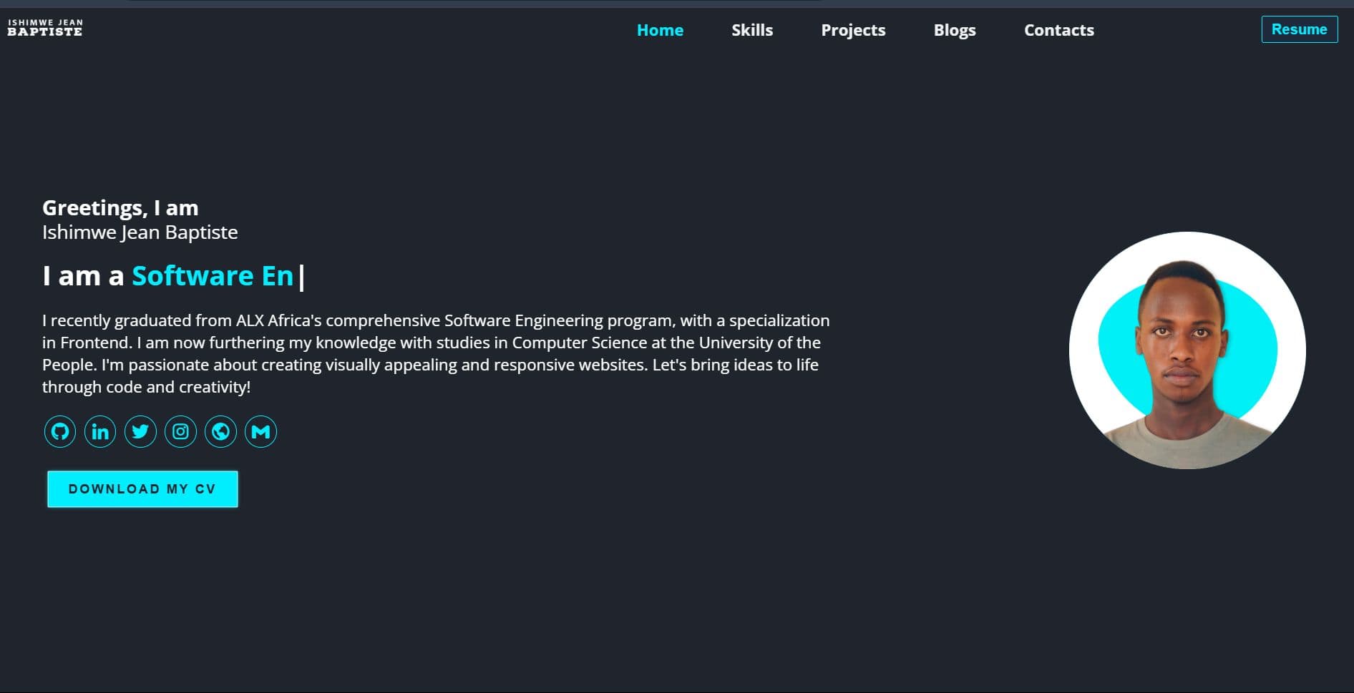Open the Blogs page
1354x693 pixels.
(x=955, y=30)
